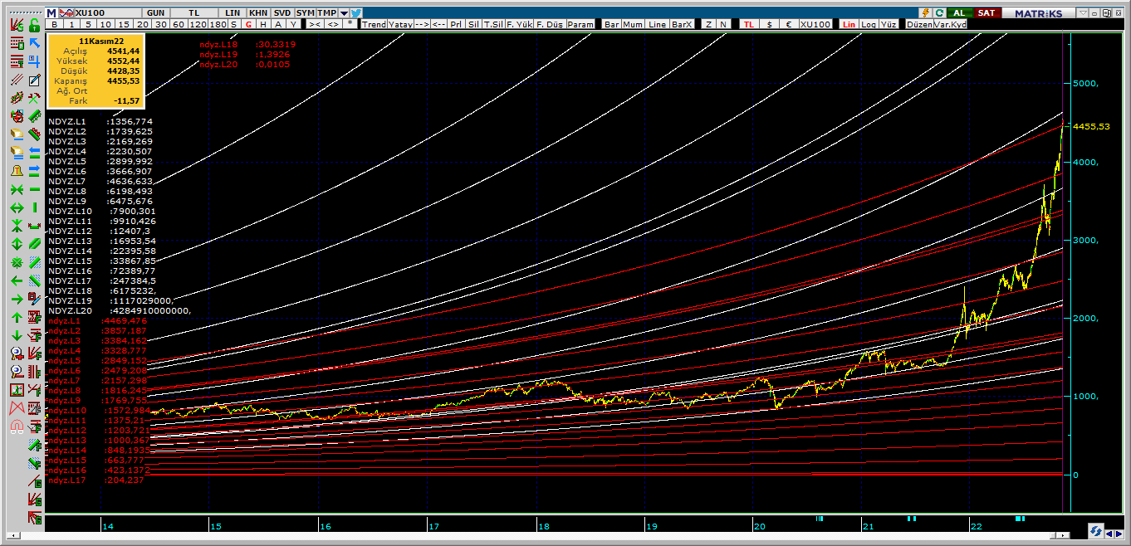Click the magnifier zoom-in icon in left toolbar
Screen dimensions: 1131x546
[x=16, y=353]
